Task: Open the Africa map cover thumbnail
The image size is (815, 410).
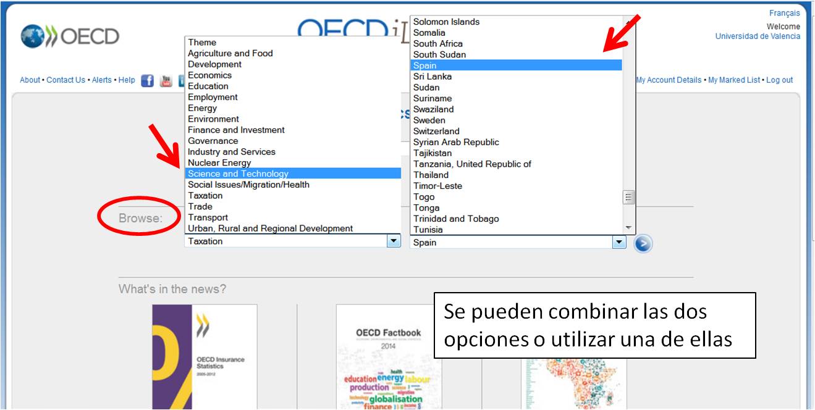Action: pos(573,384)
